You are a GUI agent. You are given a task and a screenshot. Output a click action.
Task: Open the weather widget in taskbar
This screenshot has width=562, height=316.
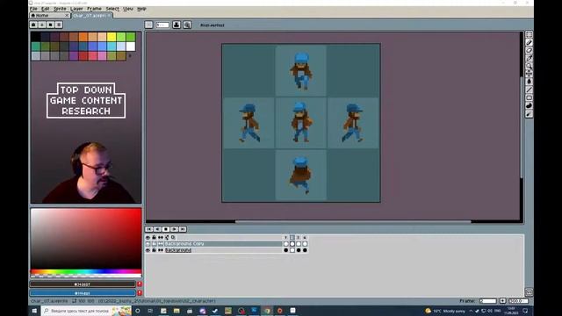[x=445, y=311]
